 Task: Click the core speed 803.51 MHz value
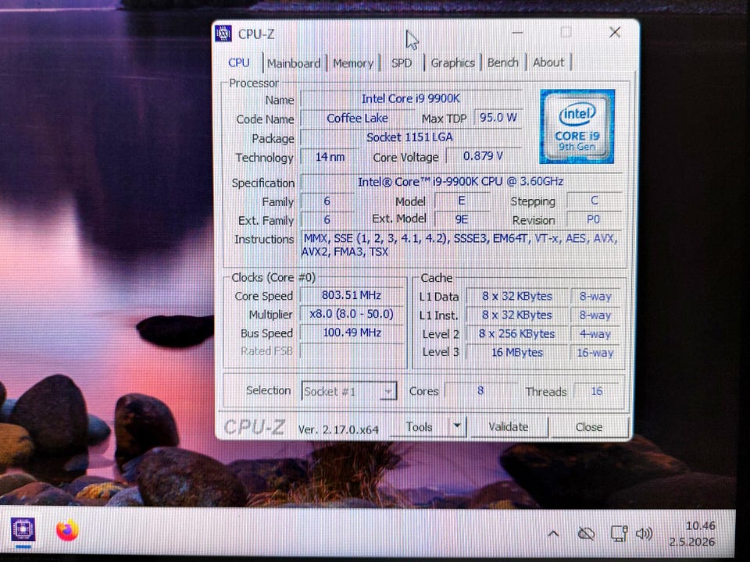click(x=352, y=295)
